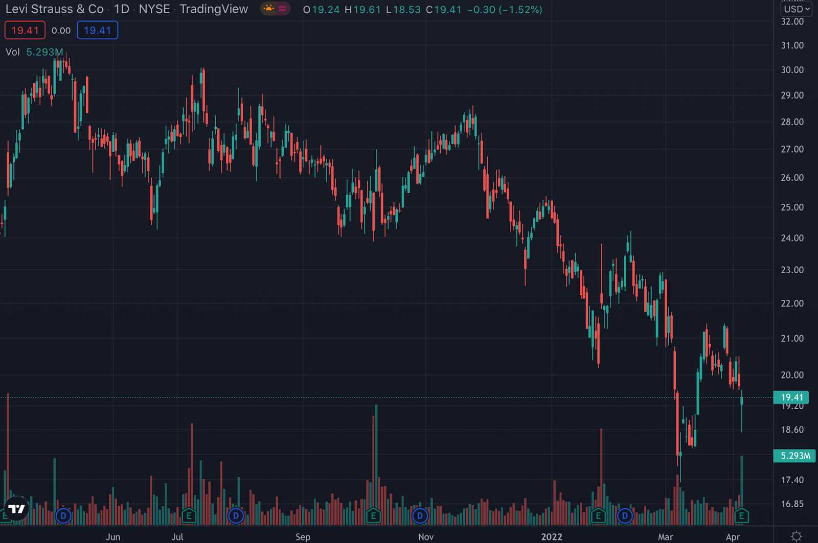Click the close value C19.41
818x543 pixels.
(444, 10)
